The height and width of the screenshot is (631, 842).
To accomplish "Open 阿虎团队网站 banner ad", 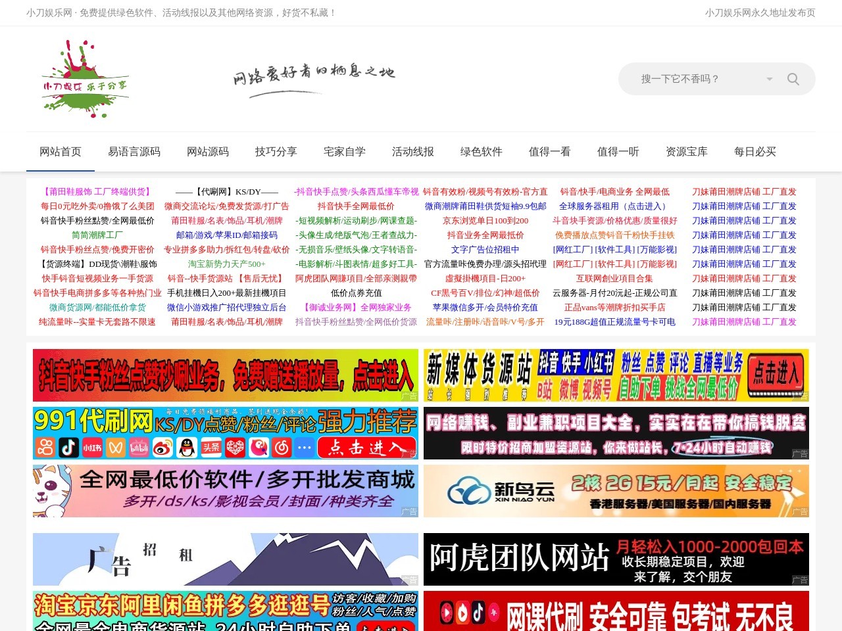I will coord(616,559).
